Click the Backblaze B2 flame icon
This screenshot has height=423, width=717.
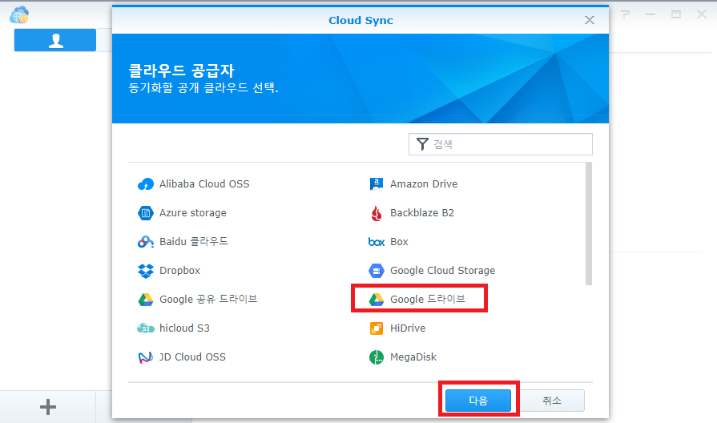coord(377,213)
